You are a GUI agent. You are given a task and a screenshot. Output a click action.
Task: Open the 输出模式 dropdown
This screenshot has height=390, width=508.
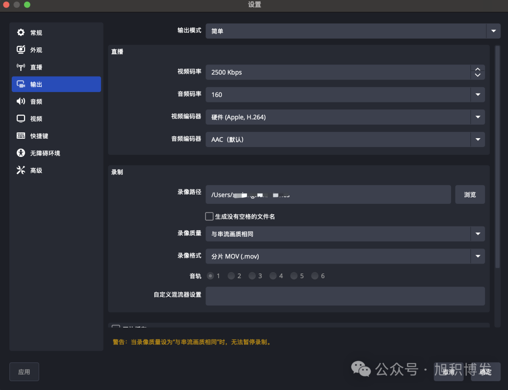[492, 31]
